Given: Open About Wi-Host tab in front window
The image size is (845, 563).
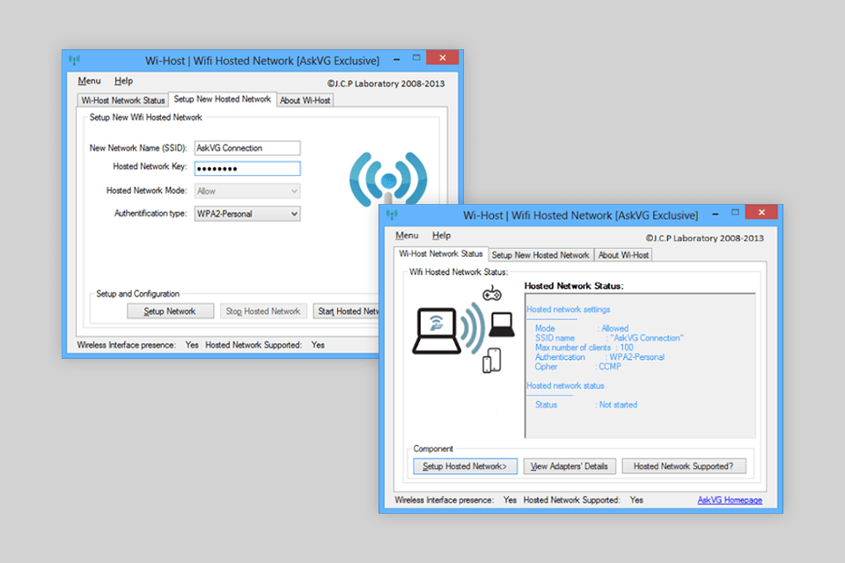Looking at the screenshot, I should (623, 255).
